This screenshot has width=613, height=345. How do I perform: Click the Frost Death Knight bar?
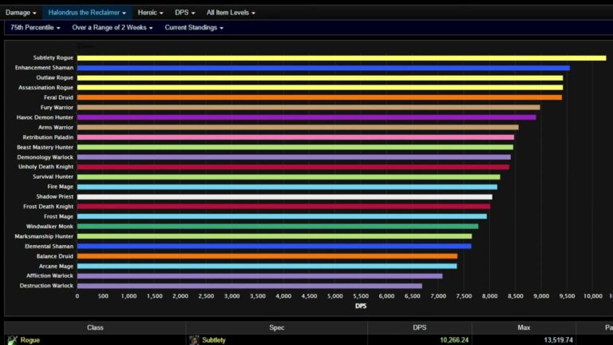coord(283,207)
